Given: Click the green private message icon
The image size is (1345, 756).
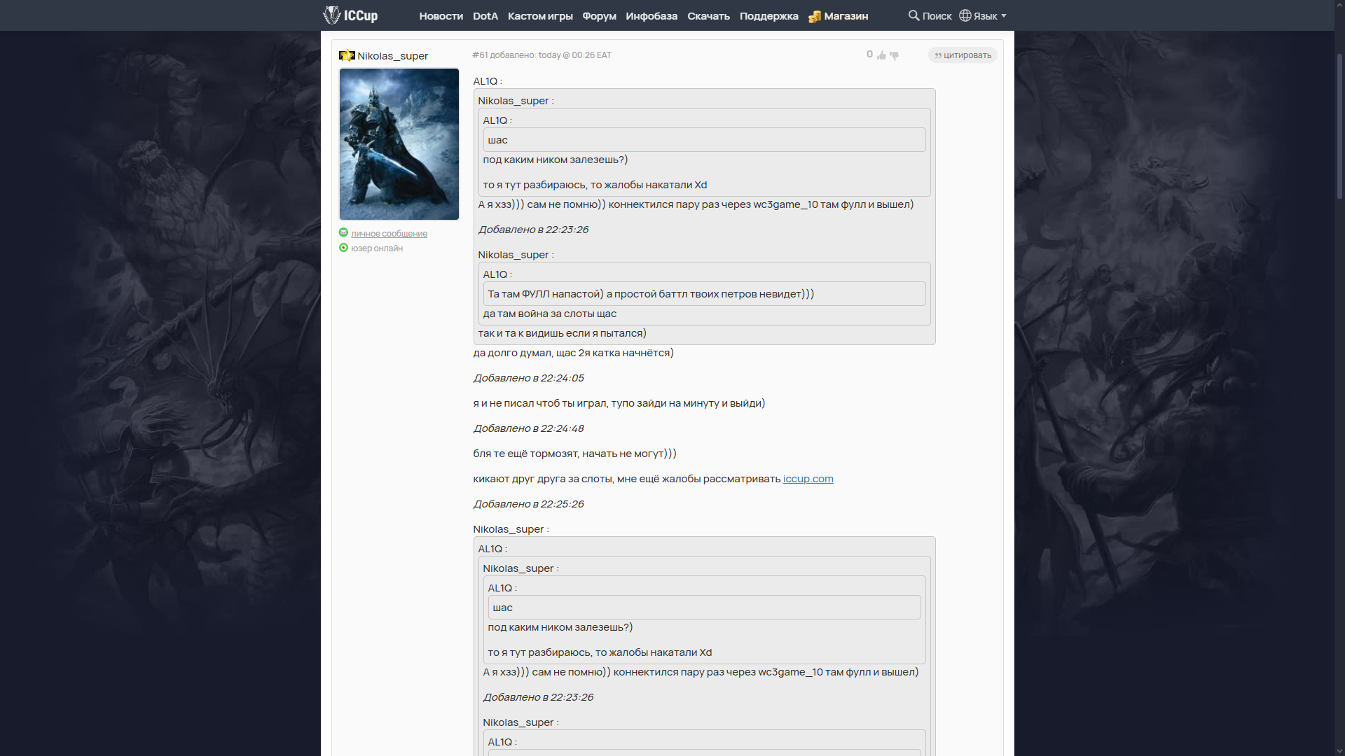Looking at the screenshot, I should pyautogui.click(x=343, y=232).
